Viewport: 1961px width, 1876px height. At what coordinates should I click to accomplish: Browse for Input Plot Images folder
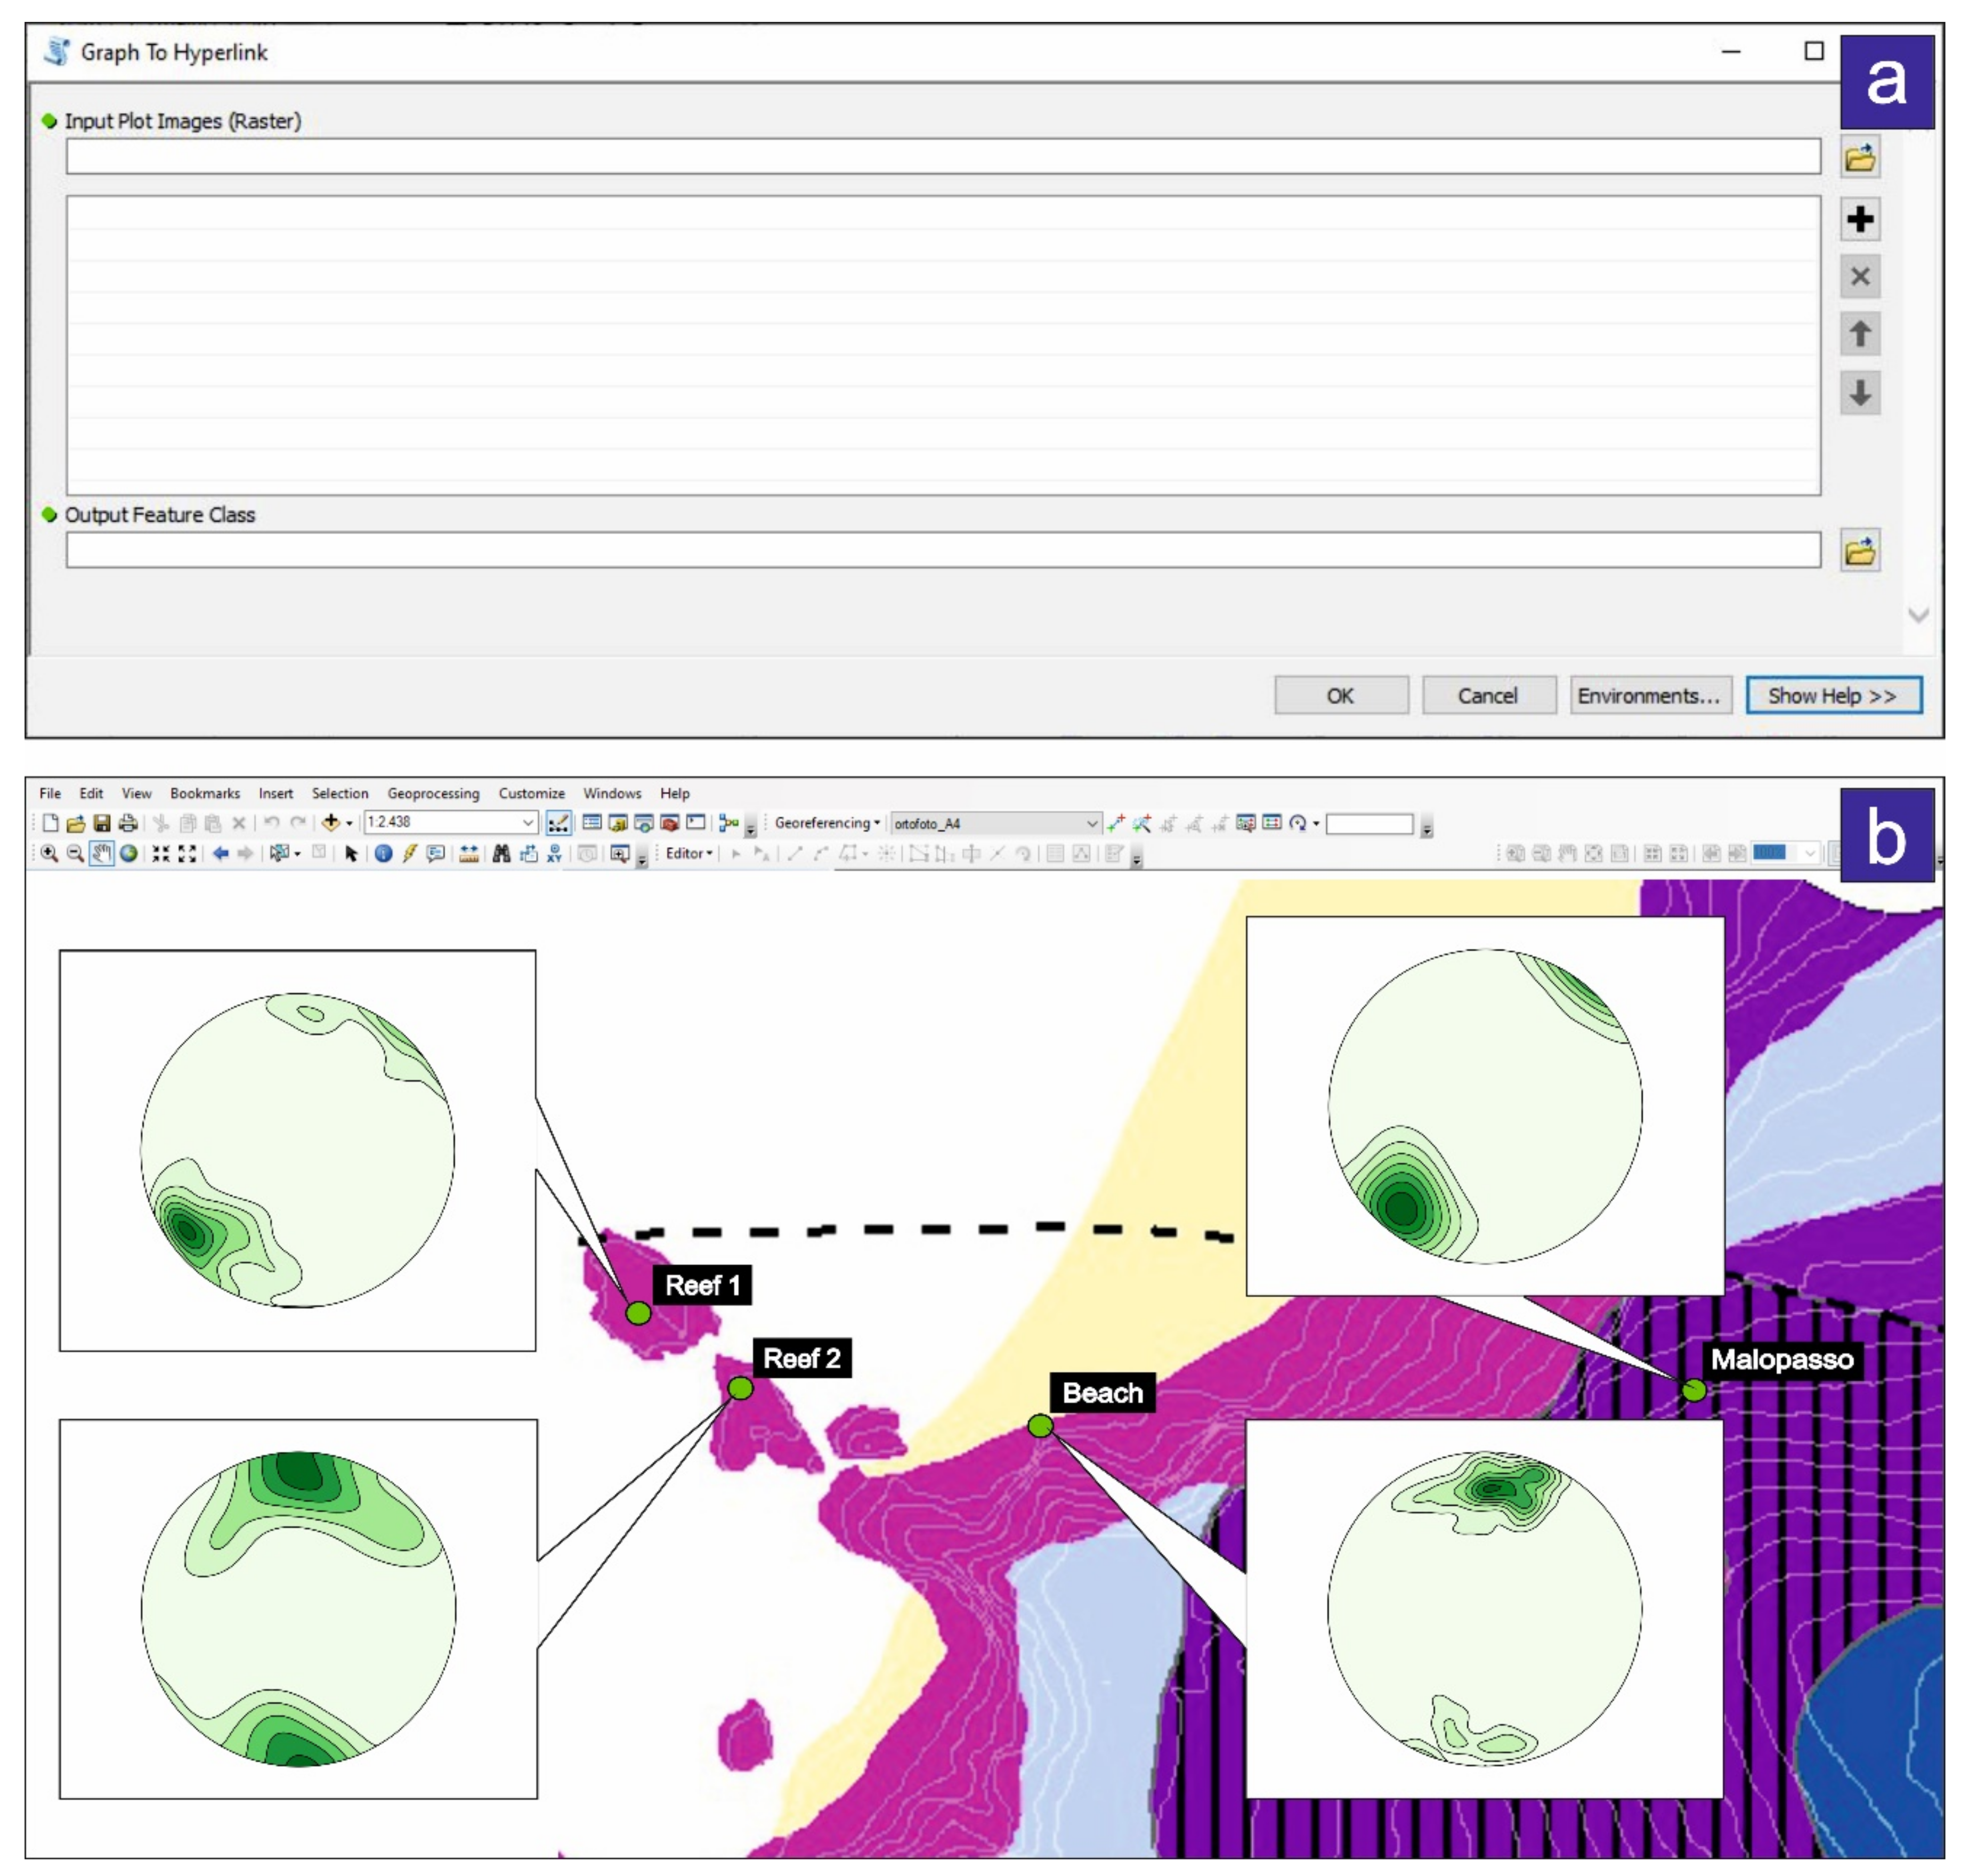1859,158
